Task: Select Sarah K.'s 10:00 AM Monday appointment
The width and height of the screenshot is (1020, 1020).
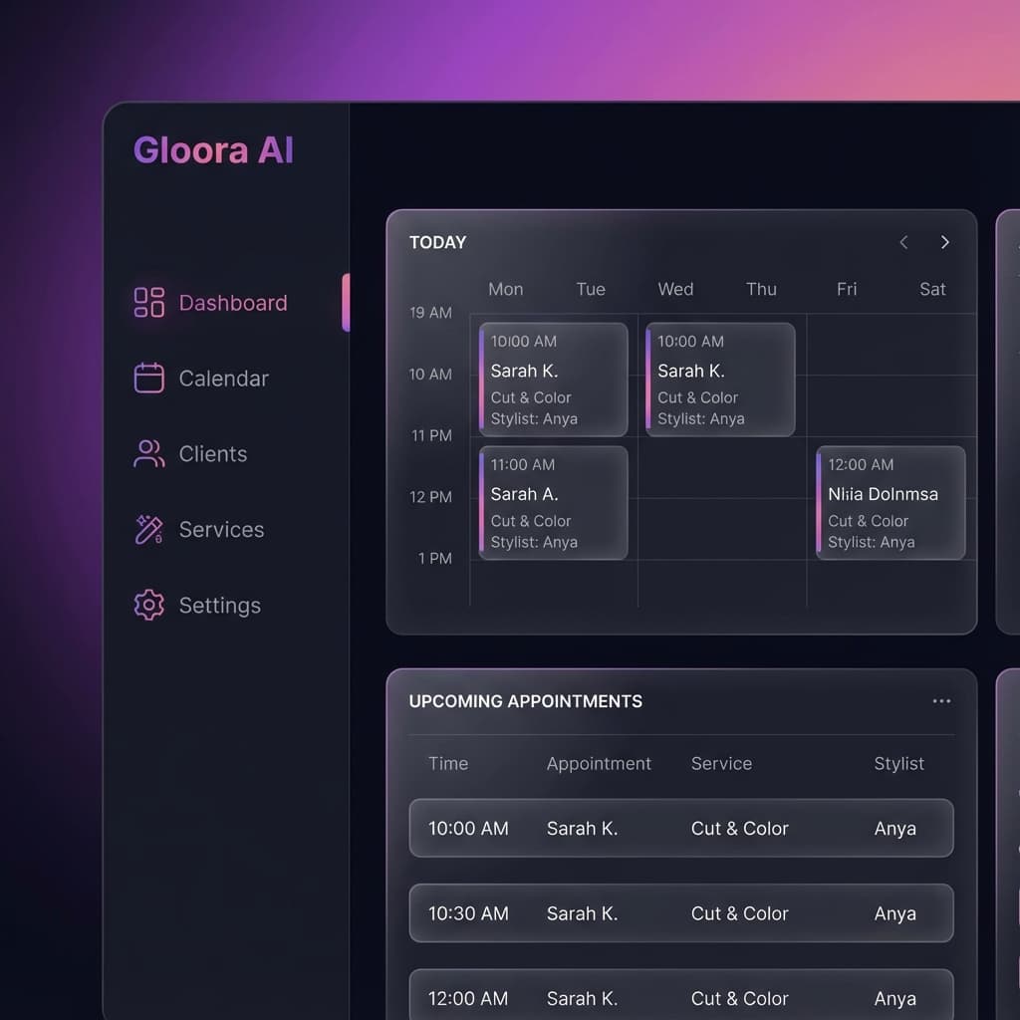Action: click(553, 380)
